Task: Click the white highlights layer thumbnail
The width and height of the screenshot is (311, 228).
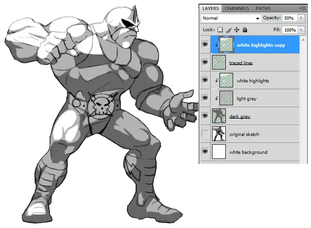Action: click(x=226, y=80)
